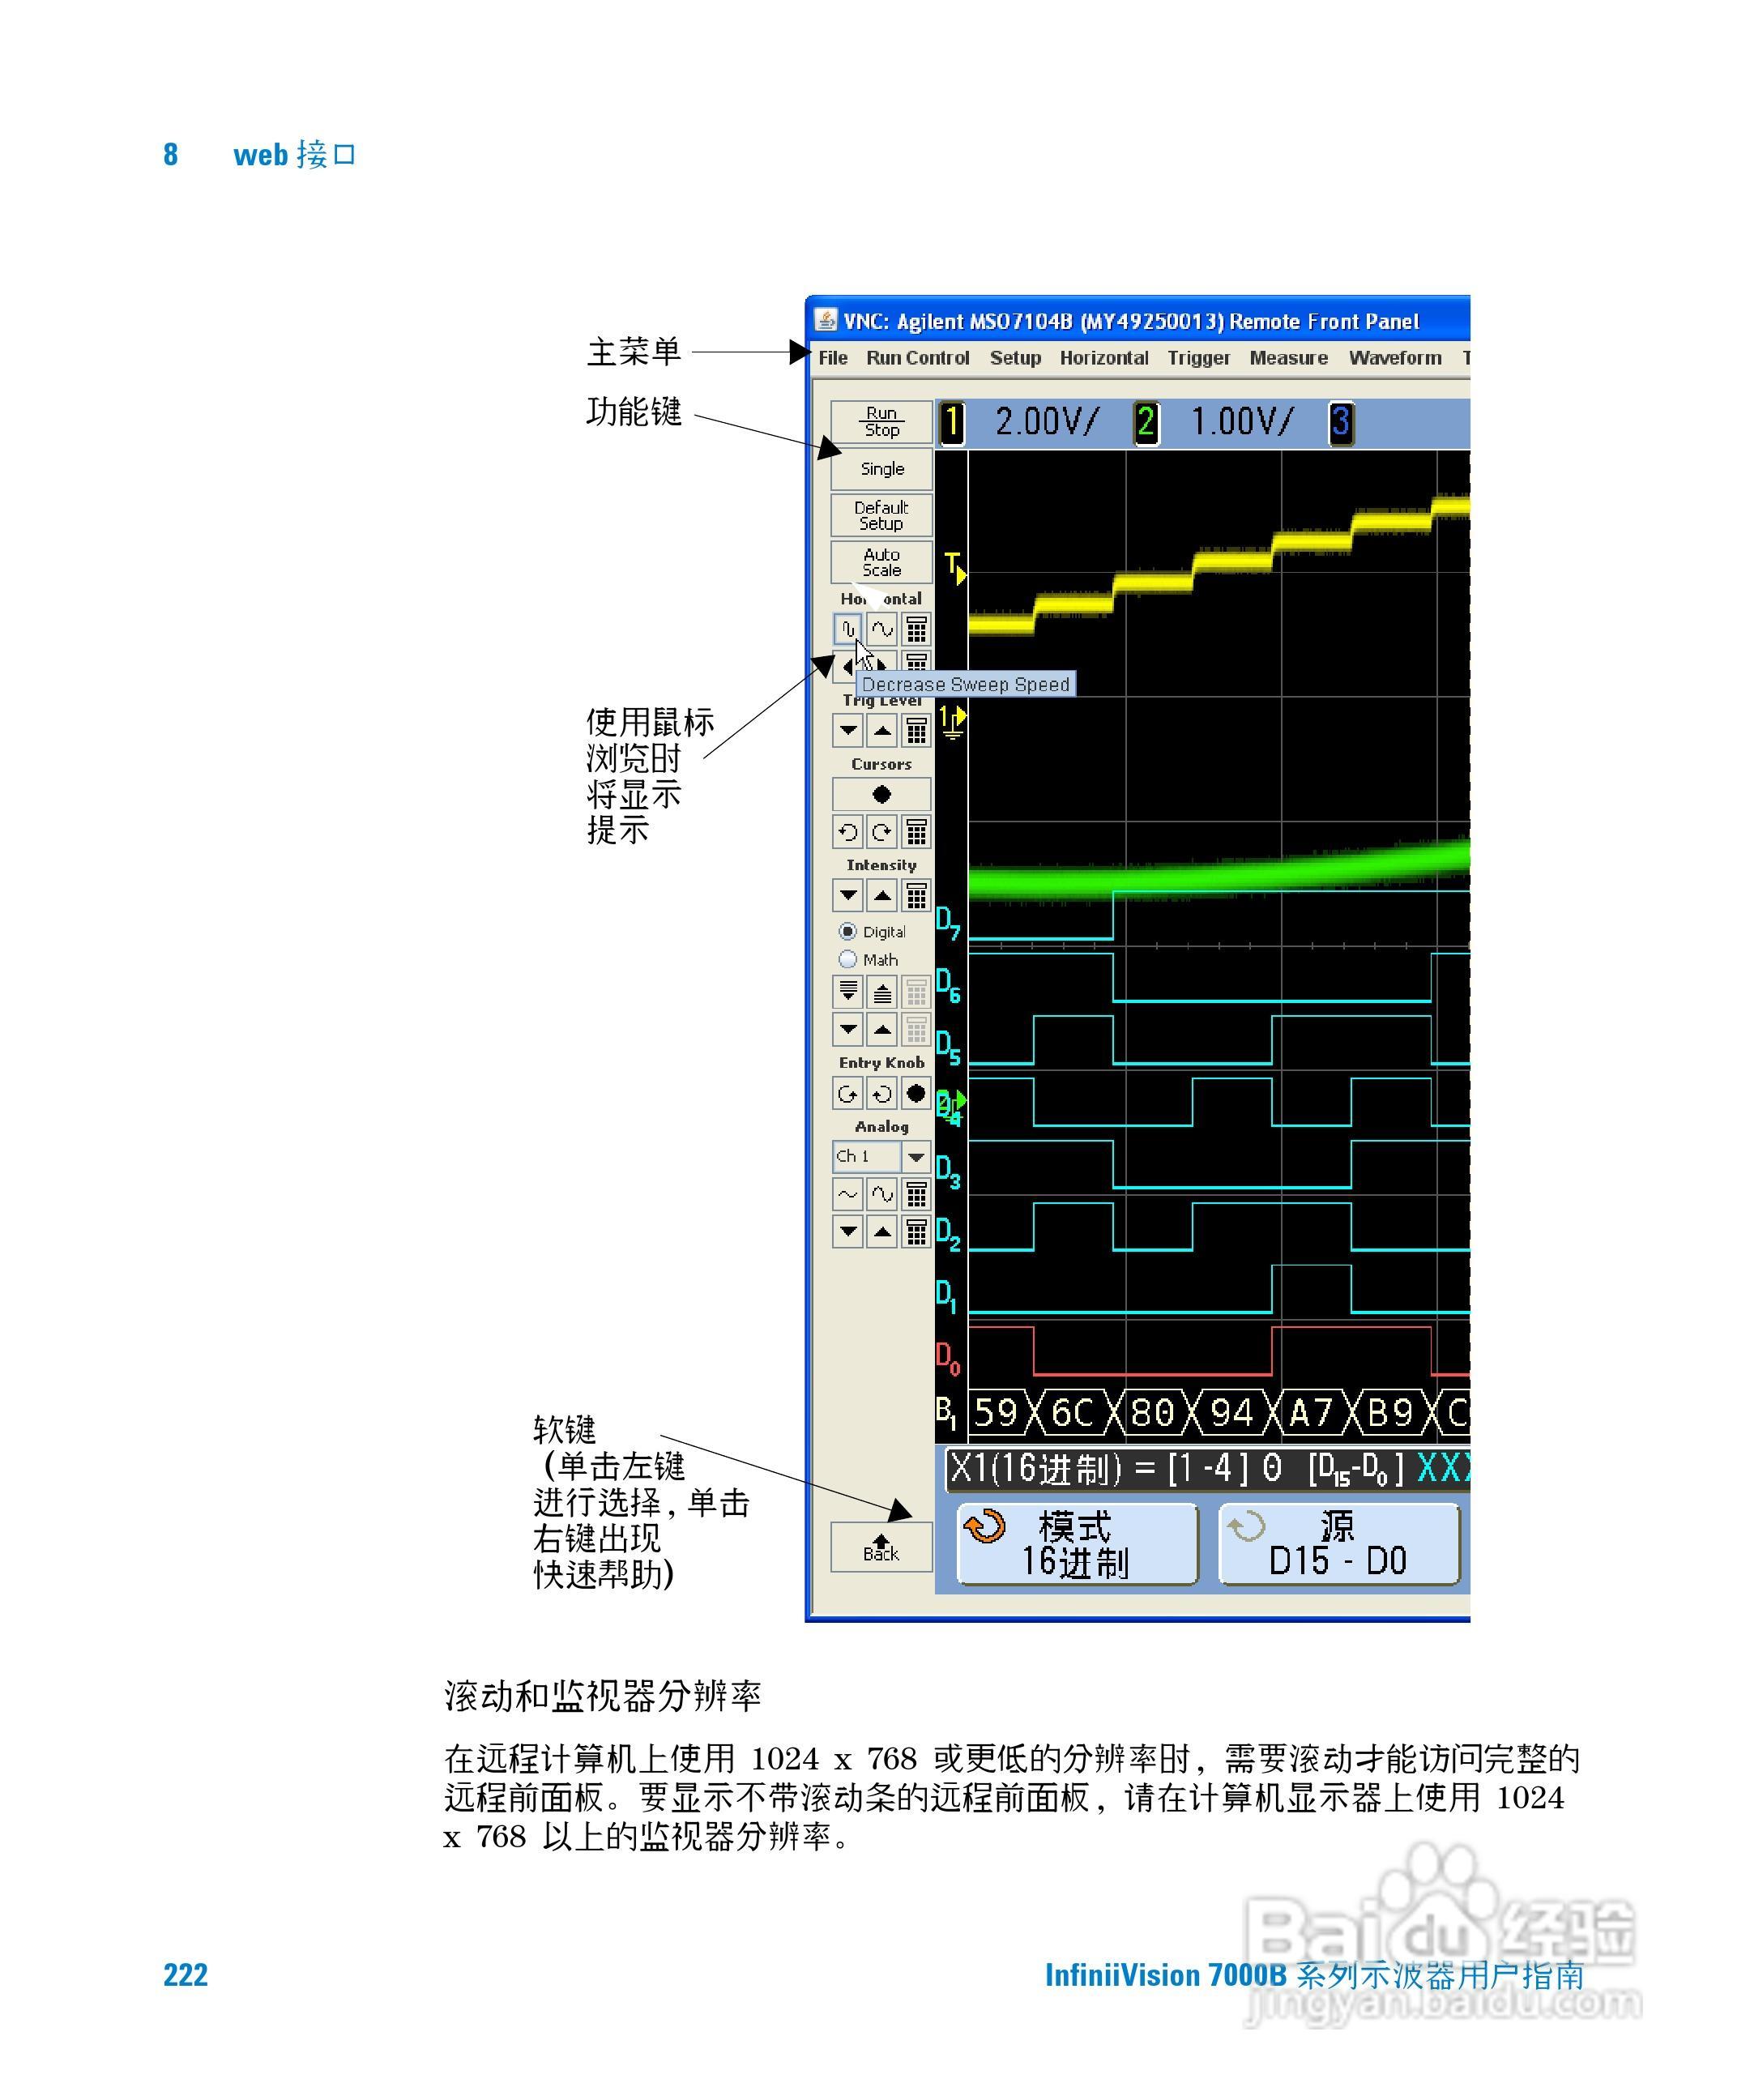Click the Run Stop button
The width and height of the screenshot is (1750, 2100).
(x=881, y=422)
